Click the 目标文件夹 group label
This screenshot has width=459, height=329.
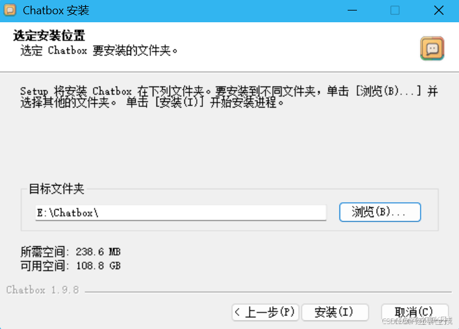[x=56, y=189]
